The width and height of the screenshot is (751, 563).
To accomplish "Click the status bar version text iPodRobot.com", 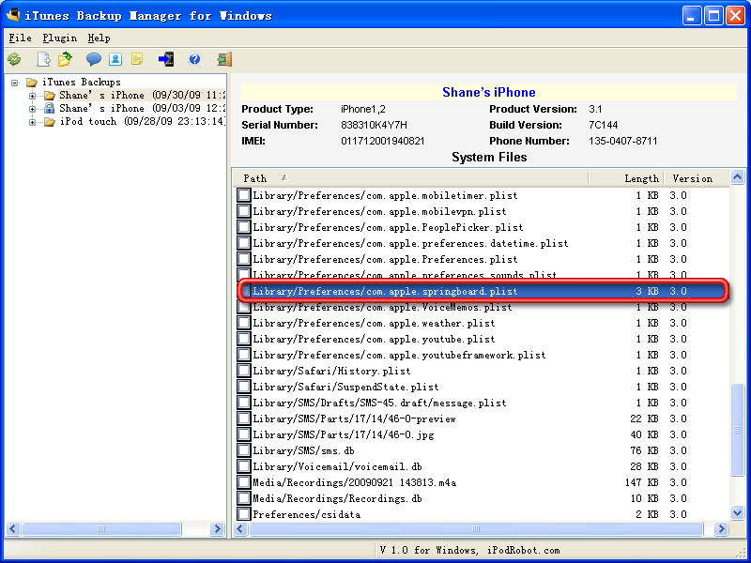I will click(x=524, y=551).
